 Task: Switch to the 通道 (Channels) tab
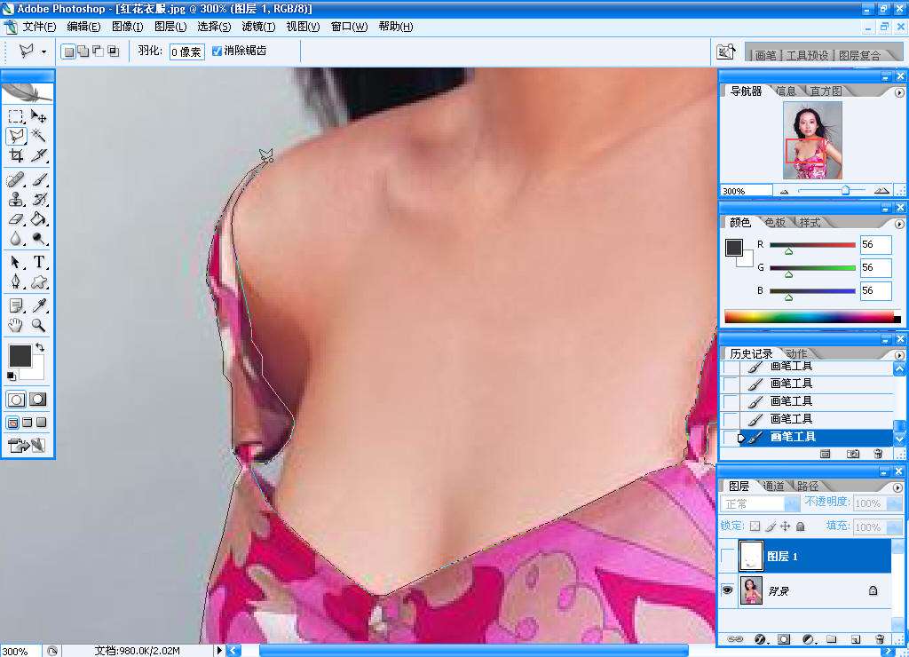pyautogui.click(x=773, y=487)
